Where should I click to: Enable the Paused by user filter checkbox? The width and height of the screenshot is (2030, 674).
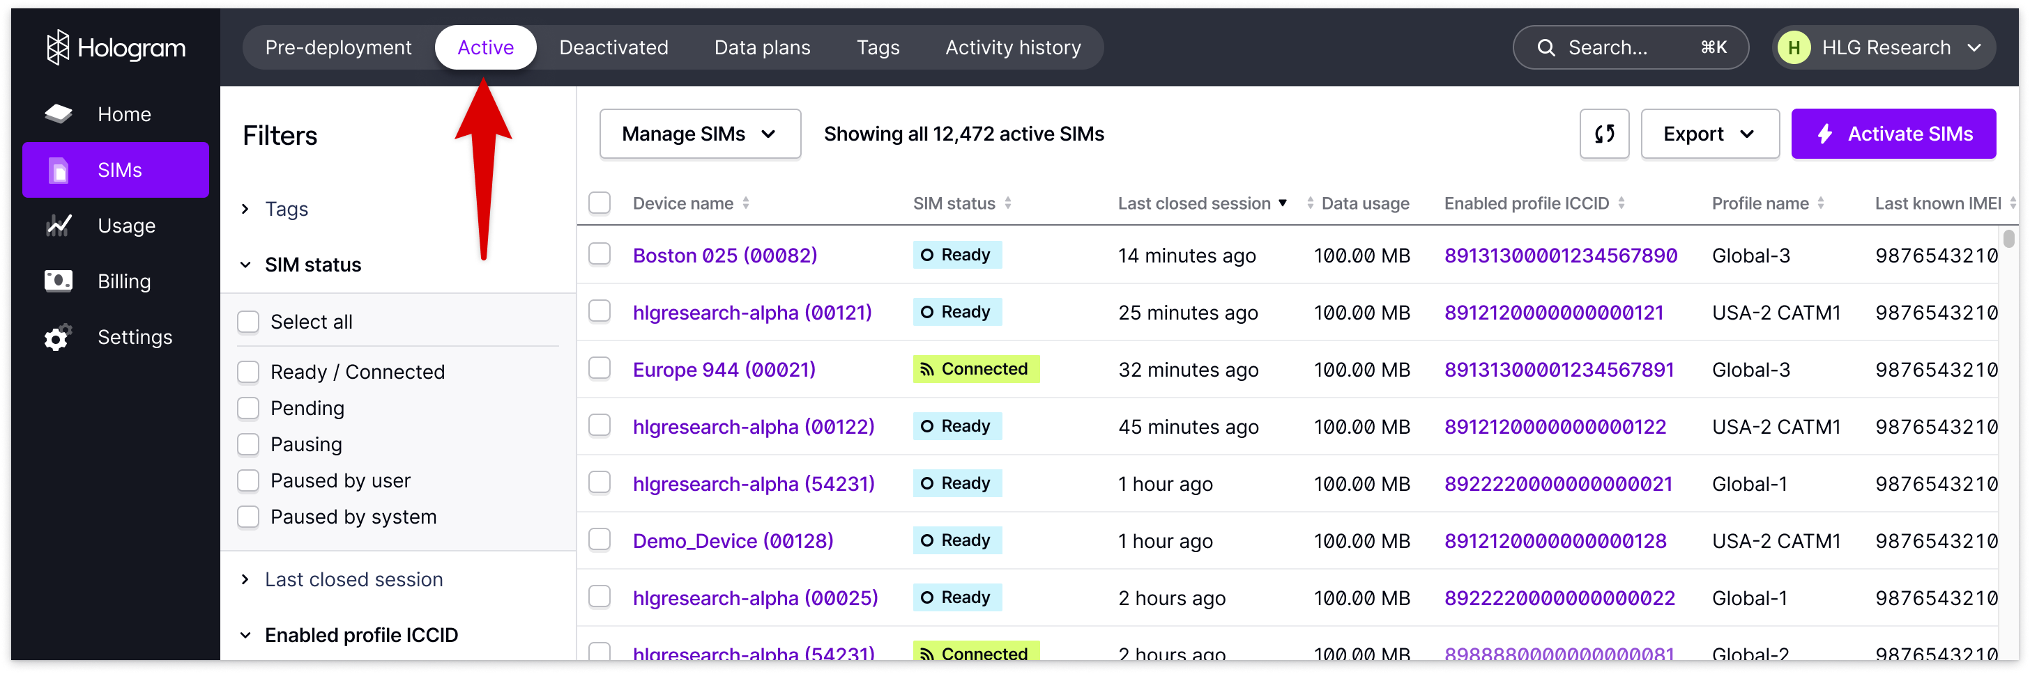(248, 480)
